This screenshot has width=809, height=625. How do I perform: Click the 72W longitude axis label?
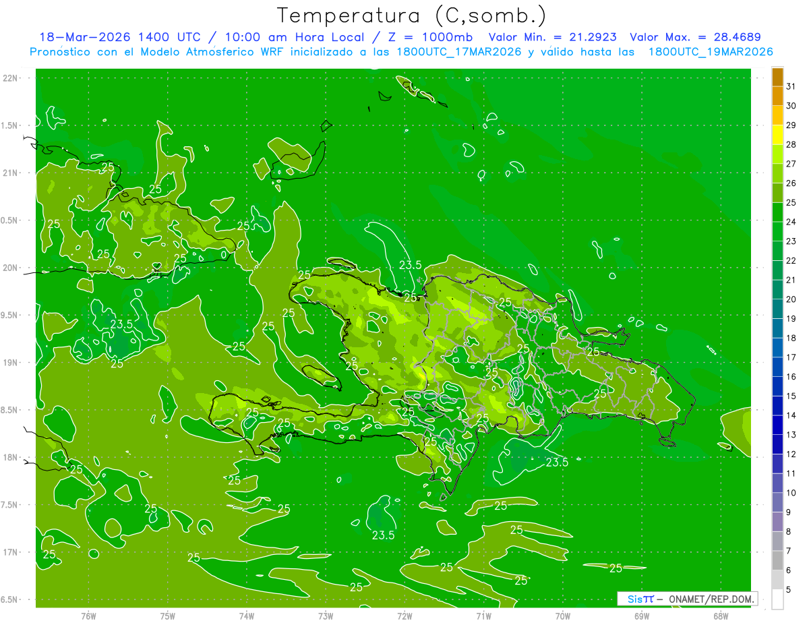coord(404,616)
